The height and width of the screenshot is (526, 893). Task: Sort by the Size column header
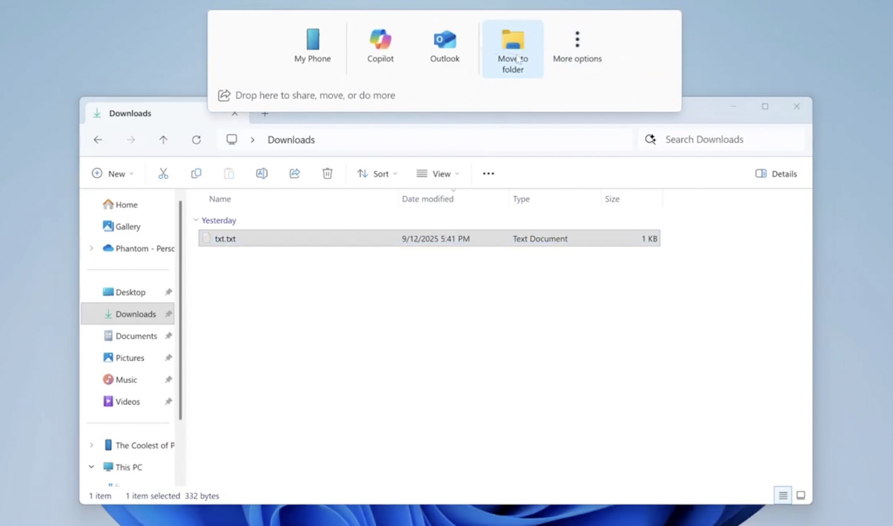612,199
